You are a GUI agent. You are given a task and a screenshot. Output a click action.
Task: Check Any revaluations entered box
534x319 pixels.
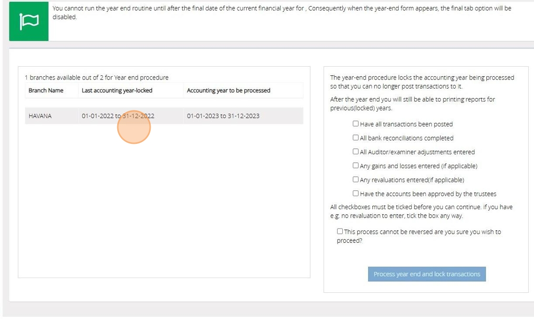click(x=356, y=179)
